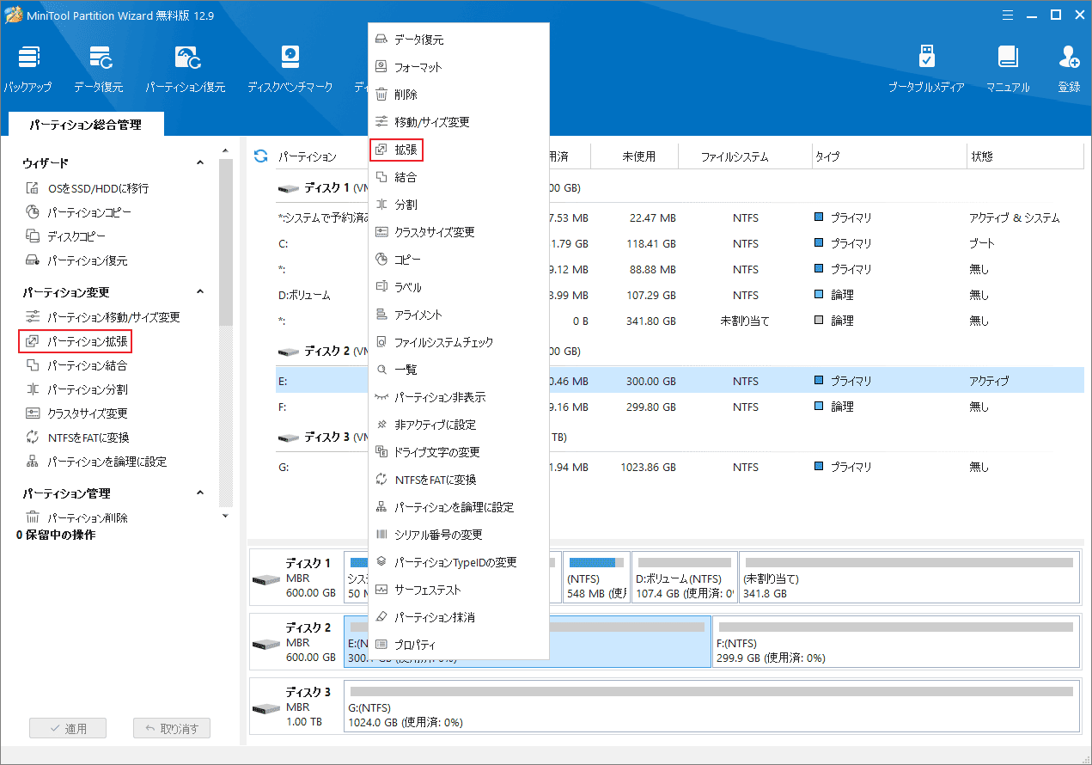This screenshot has width=1092, height=765.
Task: Collapse the パーティション管理 section
Action: pyautogui.click(x=200, y=493)
